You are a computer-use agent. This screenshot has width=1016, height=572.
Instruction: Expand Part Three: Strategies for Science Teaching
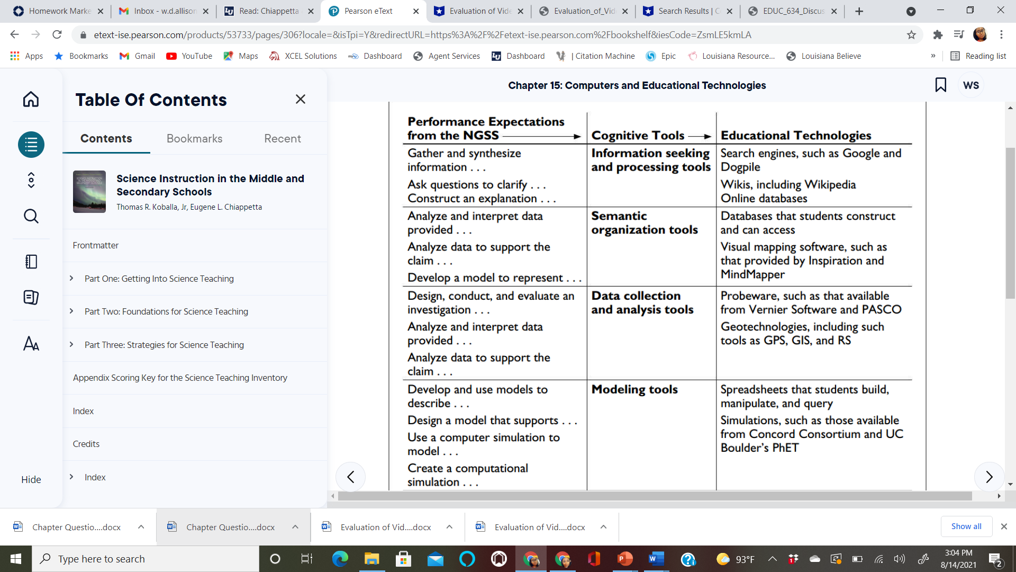point(71,344)
